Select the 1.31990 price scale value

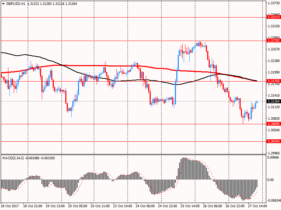(274, 72)
